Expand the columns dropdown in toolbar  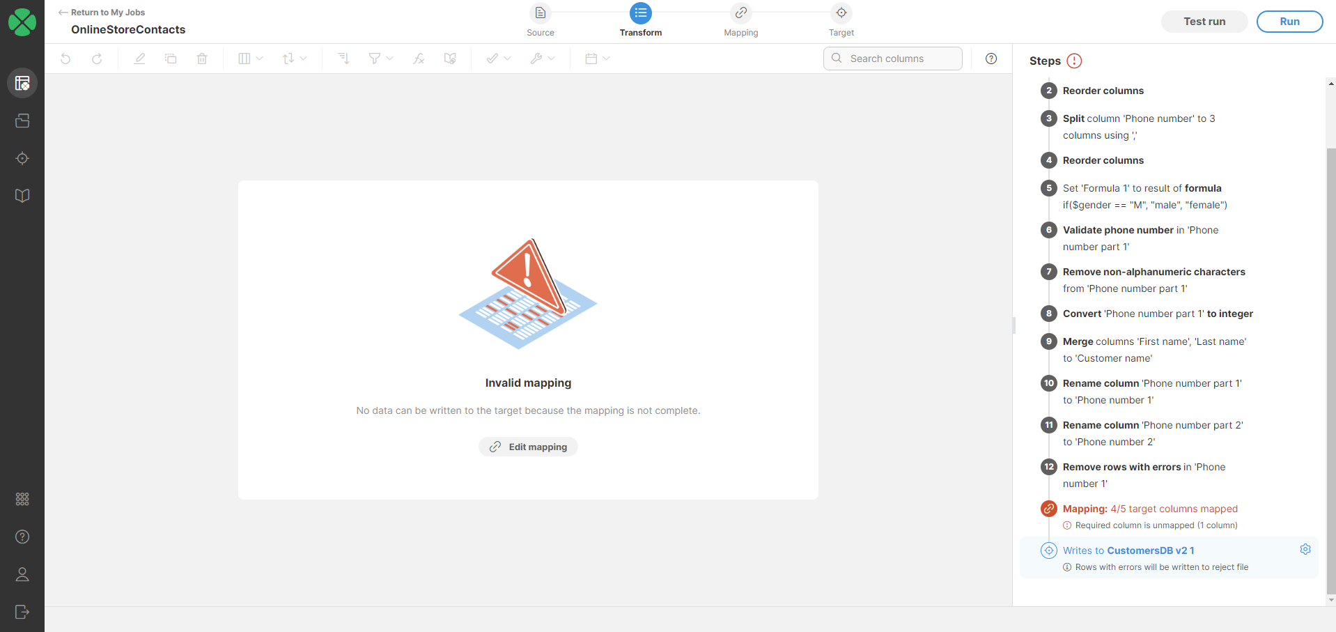250,59
